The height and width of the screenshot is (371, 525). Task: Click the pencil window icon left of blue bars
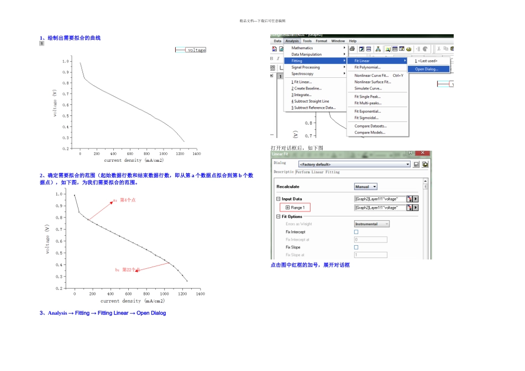(361, 49)
